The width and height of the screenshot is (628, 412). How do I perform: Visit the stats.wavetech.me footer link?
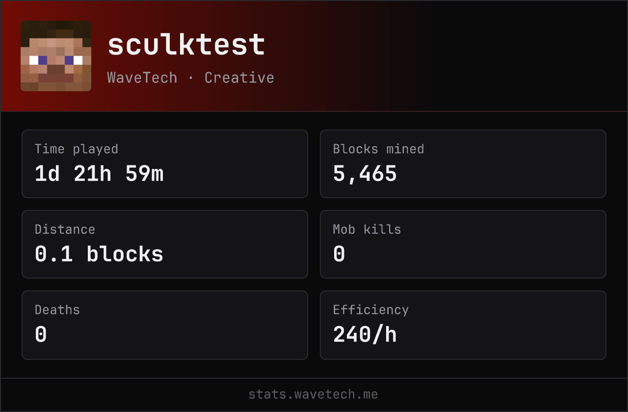tap(314, 394)
